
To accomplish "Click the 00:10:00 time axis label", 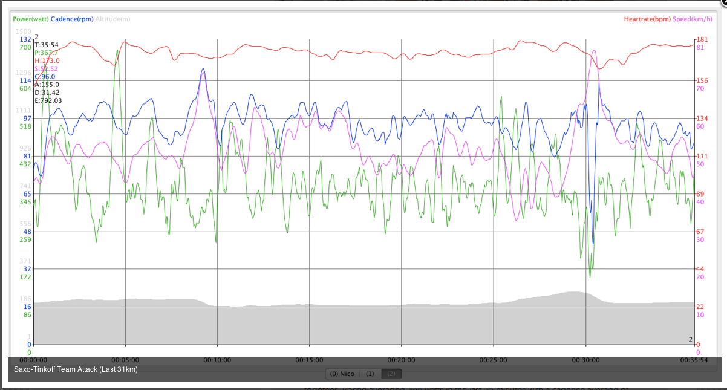I will point(217,360).
